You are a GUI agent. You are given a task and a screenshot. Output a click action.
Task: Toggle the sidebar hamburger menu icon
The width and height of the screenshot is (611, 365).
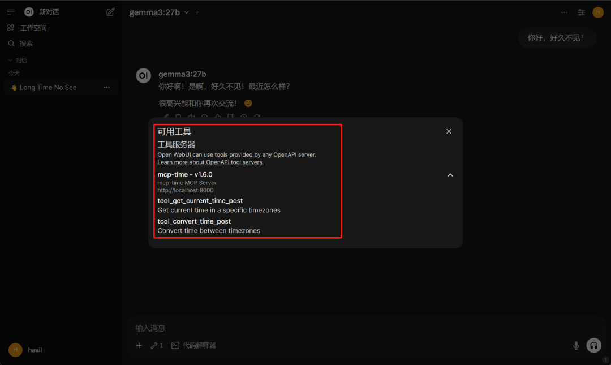(11, 12)
